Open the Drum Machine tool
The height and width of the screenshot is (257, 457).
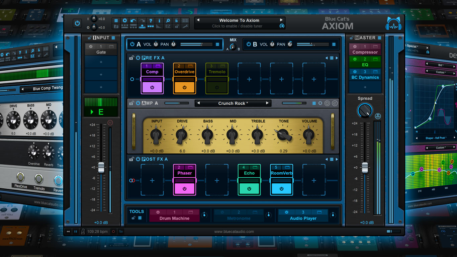[174, 218]
